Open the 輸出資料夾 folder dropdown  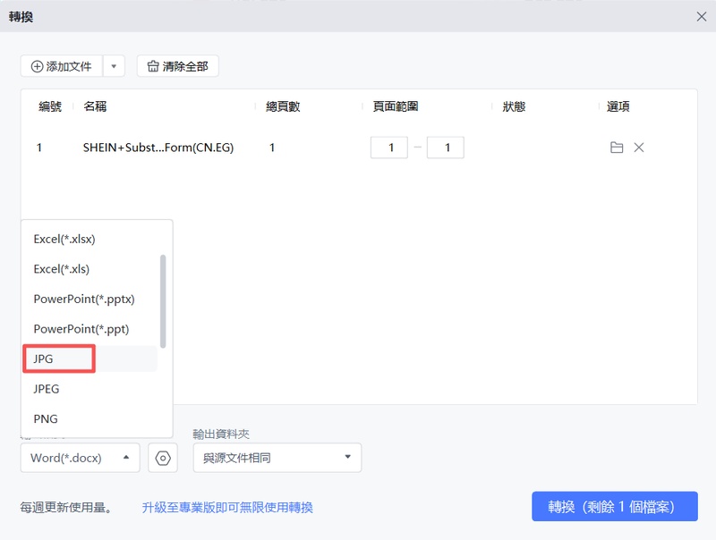[x=277, y=458]
